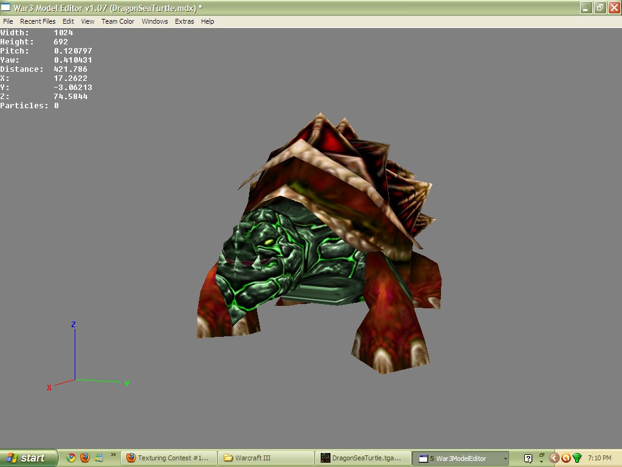622x467 pixels.
Task: Open the Recent Files menu
Action: [38, 21]
